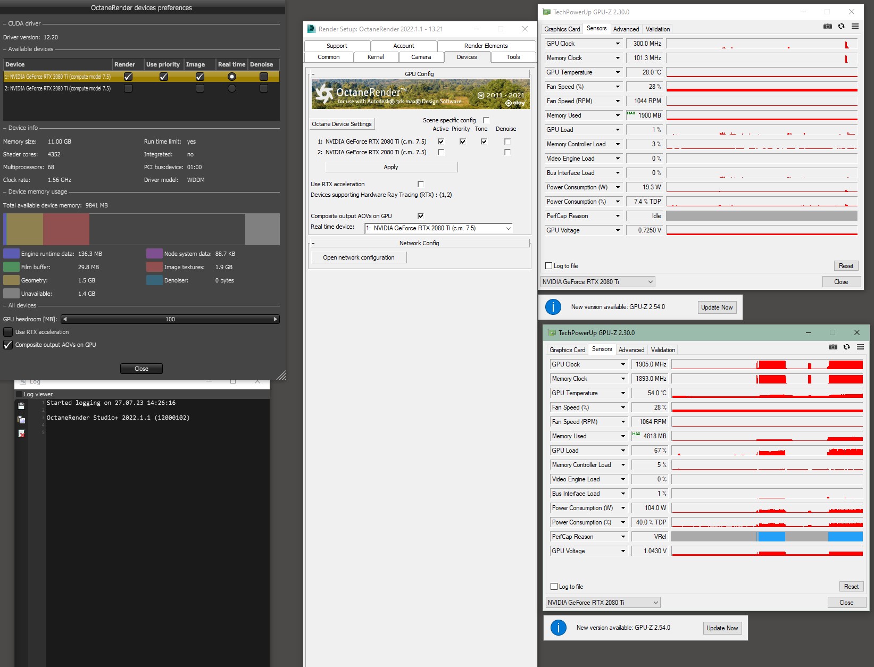Check Log to file in upper GPU-Z window
Image resolution: width=874 pixels, height=667 pixels.
pyautogui.click(x=548, y=266)
